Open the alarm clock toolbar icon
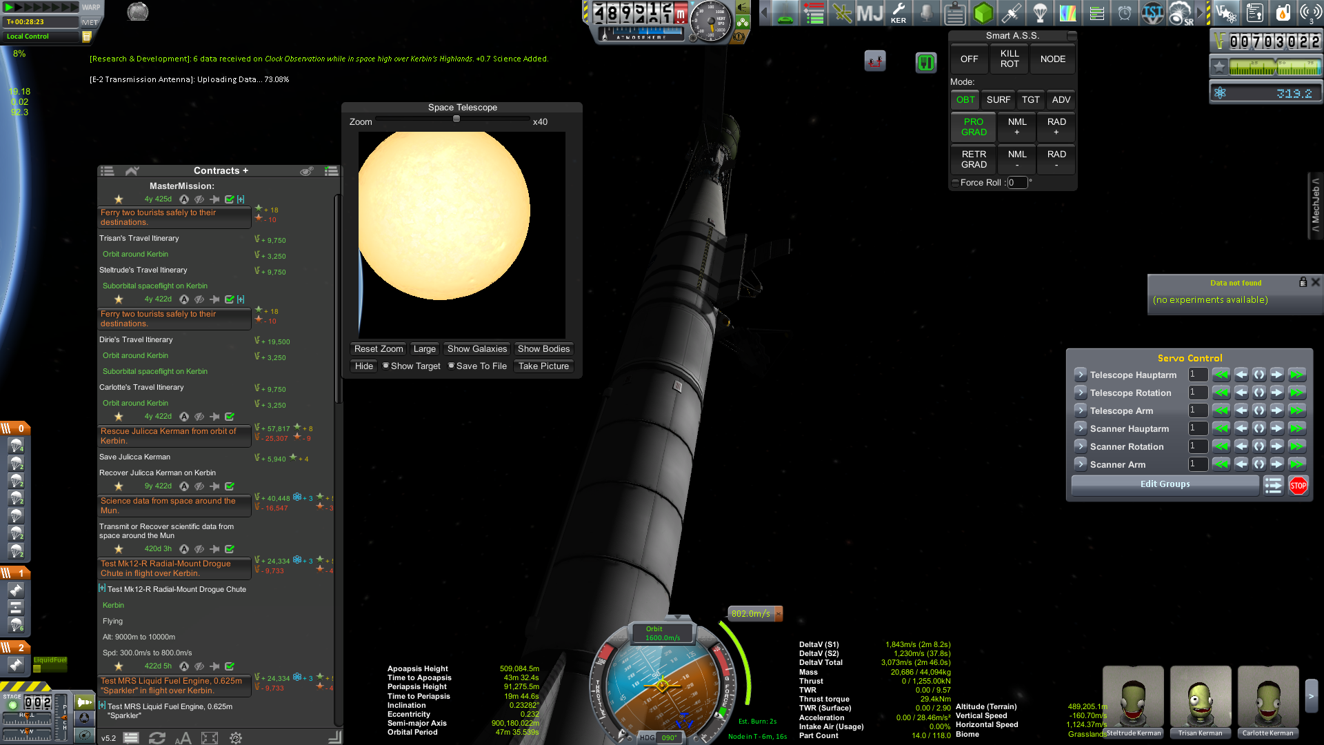 pyautogui.click(x=1125, y=13)
